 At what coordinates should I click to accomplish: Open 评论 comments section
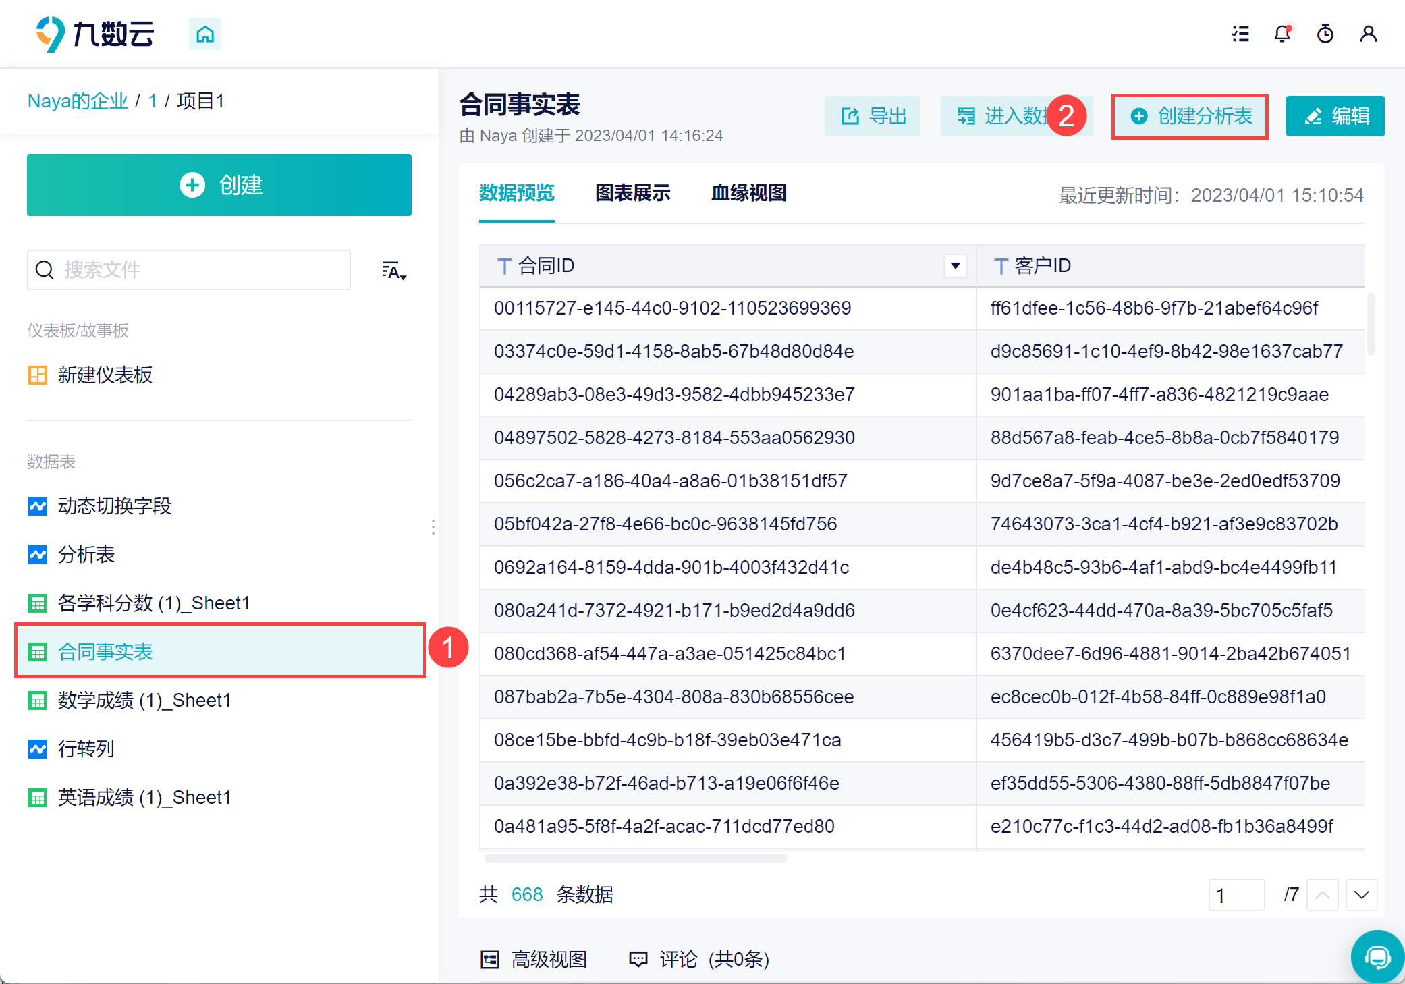pyautogui.click(x=699, y=959)
